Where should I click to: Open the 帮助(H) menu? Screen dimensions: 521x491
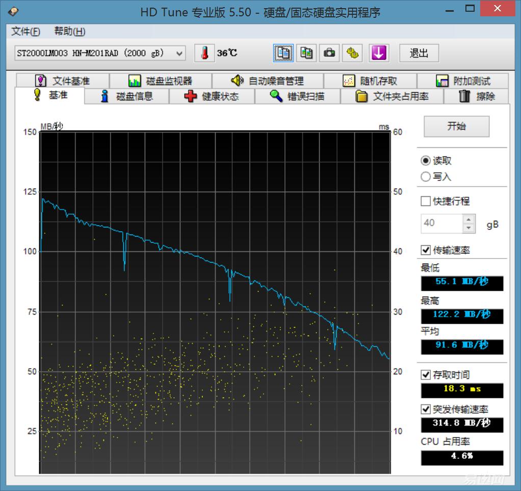click(x=70, y=32)
